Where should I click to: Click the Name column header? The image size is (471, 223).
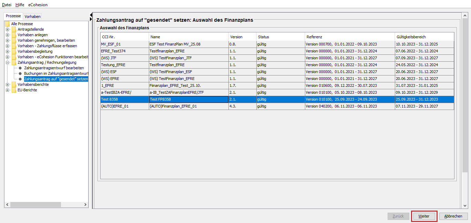tap(189, 37)
